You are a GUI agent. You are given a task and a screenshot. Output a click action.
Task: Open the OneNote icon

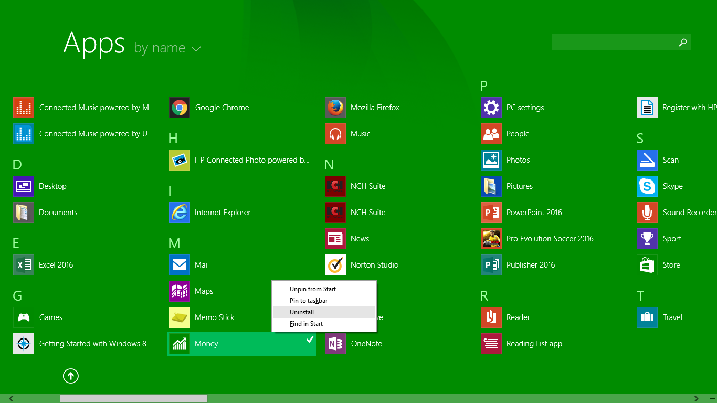pyautogui.click(x=335, y=344)
